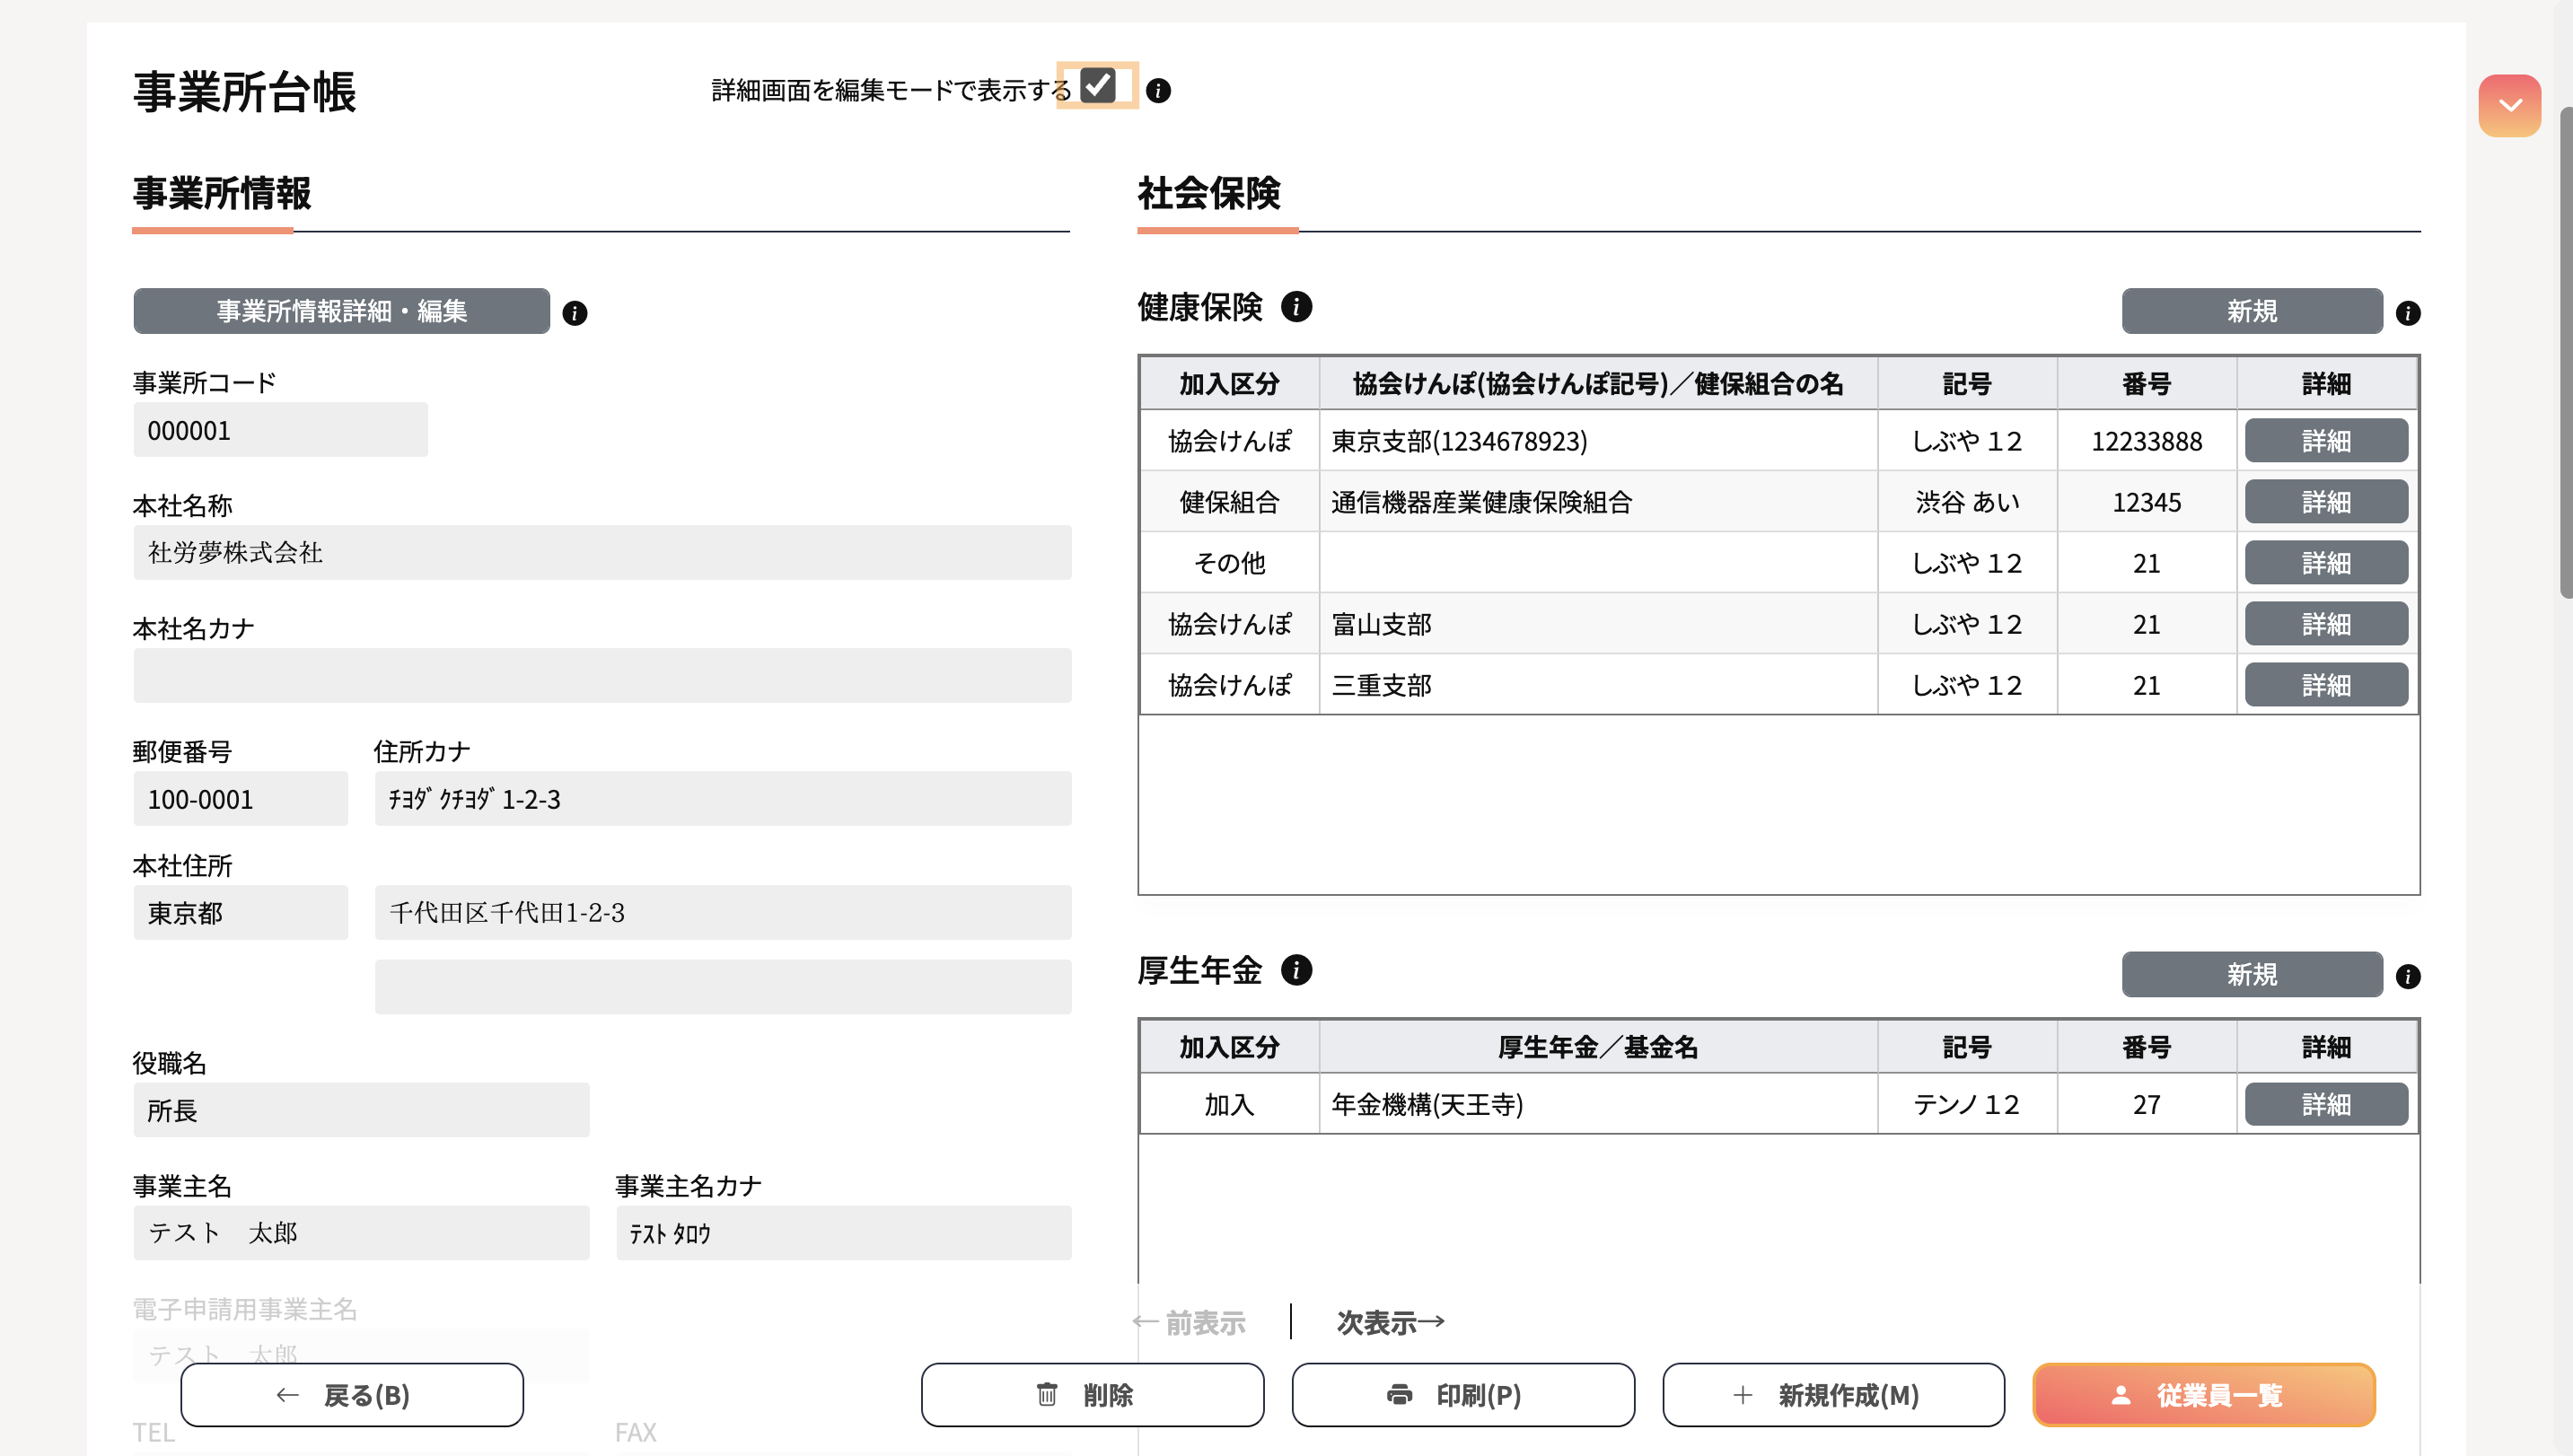Image resolution: width=2573 pixels, height=1456 pixels.
Task: Open 詳細 for その他 row
Action: [2325, 563]
